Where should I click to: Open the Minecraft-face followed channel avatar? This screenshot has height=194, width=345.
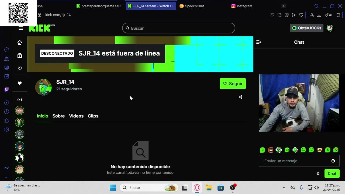point(20,110)
